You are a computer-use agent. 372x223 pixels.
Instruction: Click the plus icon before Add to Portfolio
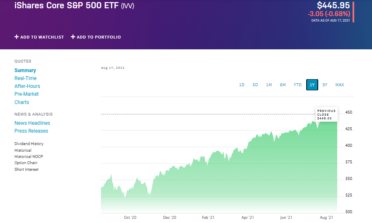tap(73, 37)
